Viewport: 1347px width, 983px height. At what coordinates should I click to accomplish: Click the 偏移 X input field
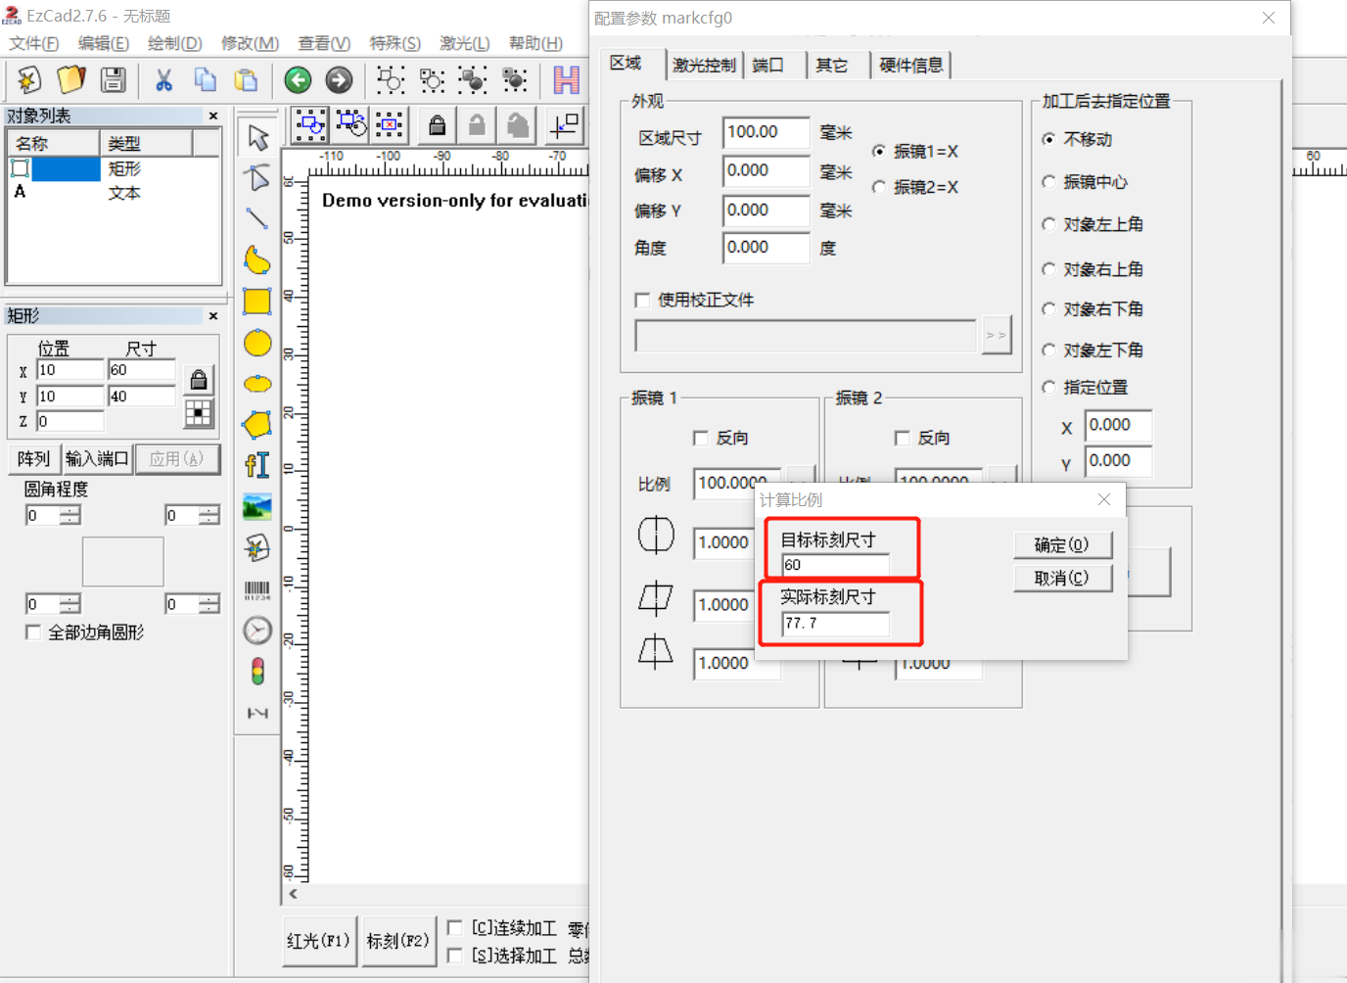766,171
